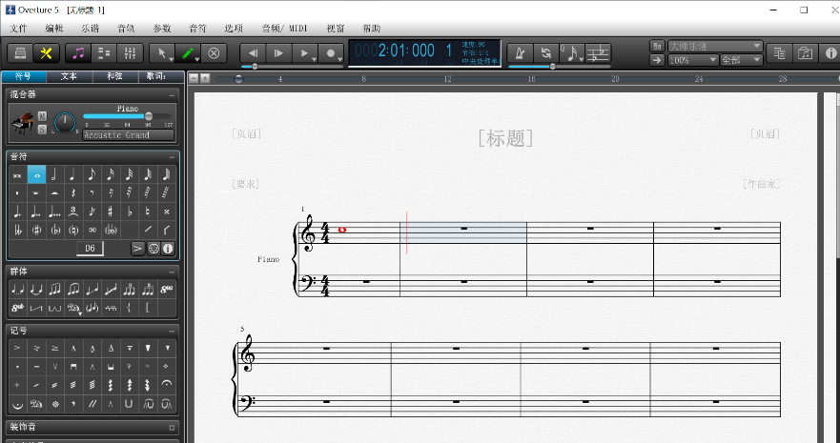This screenshot has height=443, width=840.
Task: Toggle the pink music notes view button
Action: (79, 53)
